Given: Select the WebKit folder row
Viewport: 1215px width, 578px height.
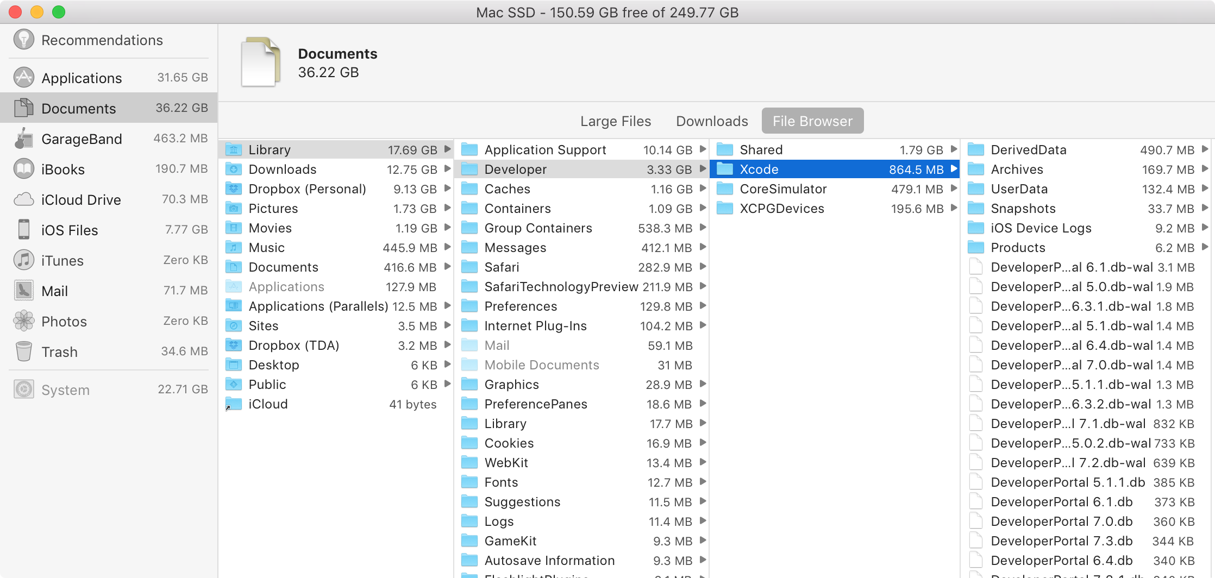Looking at the screenshot, I should pyautogui.click(x=582, y=463).
